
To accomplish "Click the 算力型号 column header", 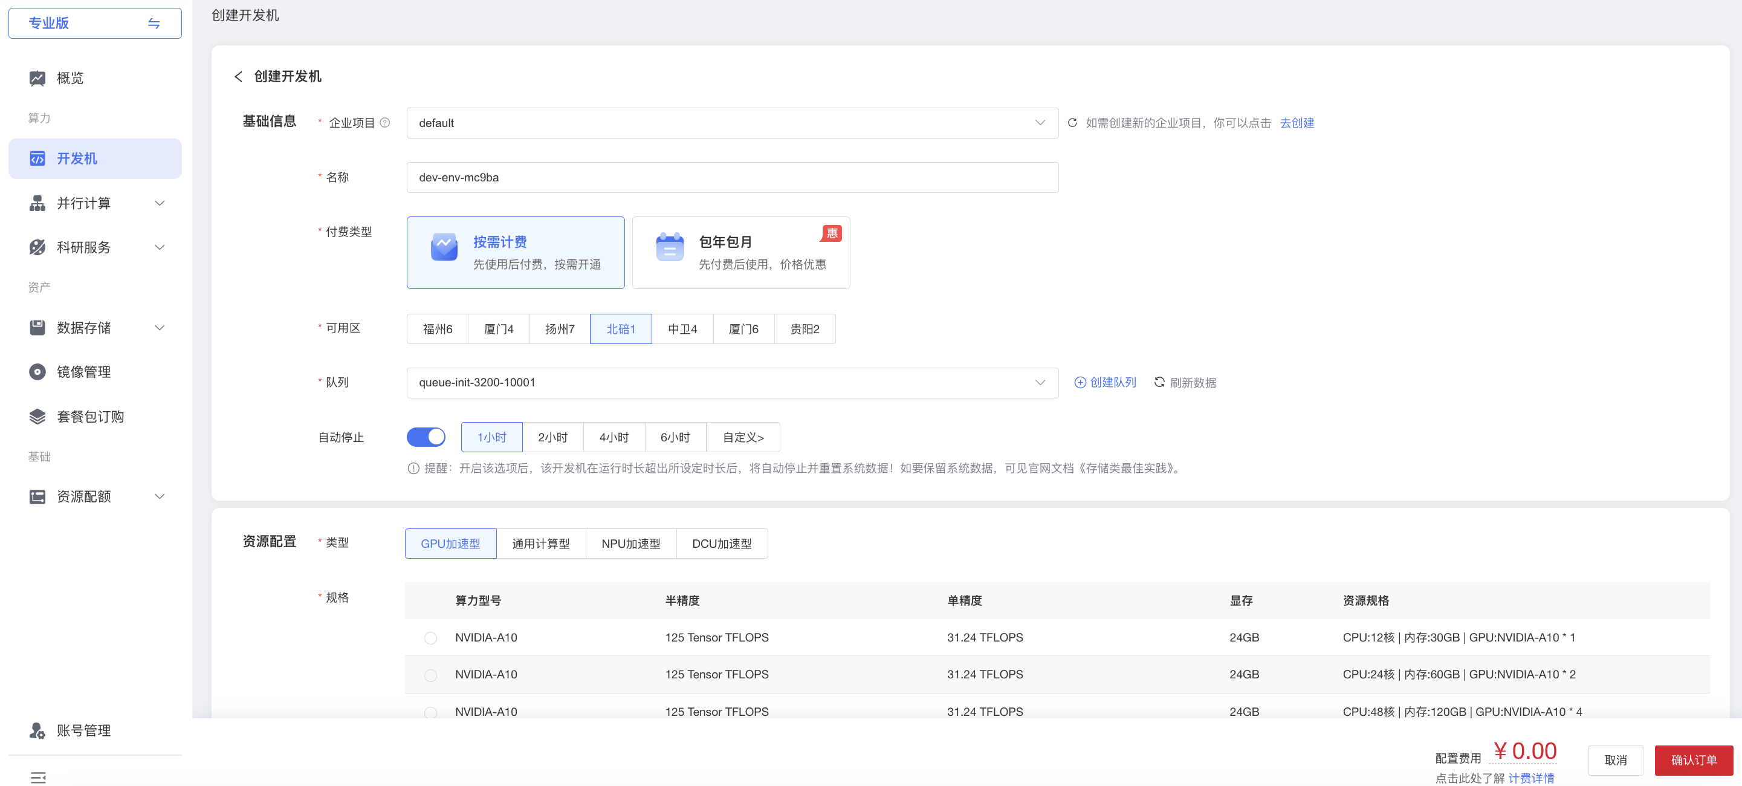I will pyautogui.click(x=478, y=600).
